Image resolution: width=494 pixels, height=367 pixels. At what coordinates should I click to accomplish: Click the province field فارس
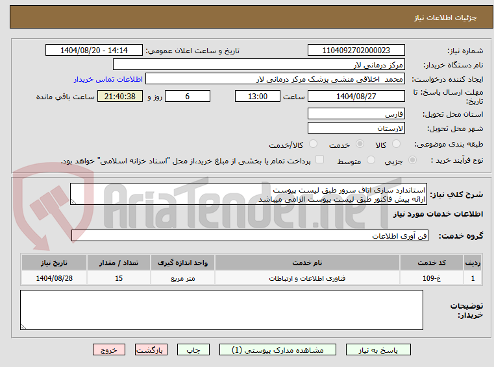point(356,114)
